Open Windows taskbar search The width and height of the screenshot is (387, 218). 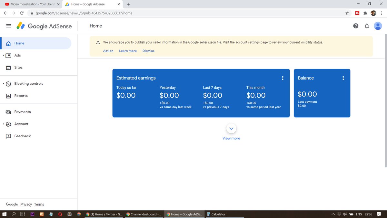(x=14, y=214)
